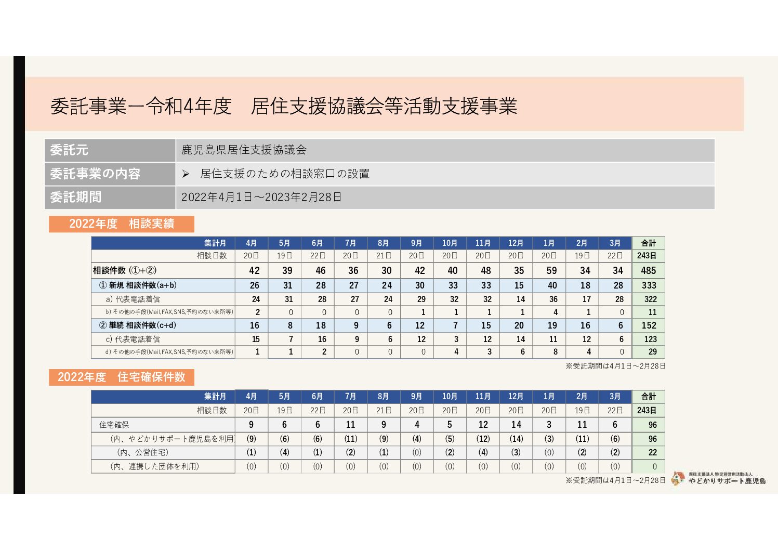Select the slide title 委託事業ー令和4年度 居住支援協議会等活動支援事業
The height and width of the screenshot is (550, 778).
284,106
